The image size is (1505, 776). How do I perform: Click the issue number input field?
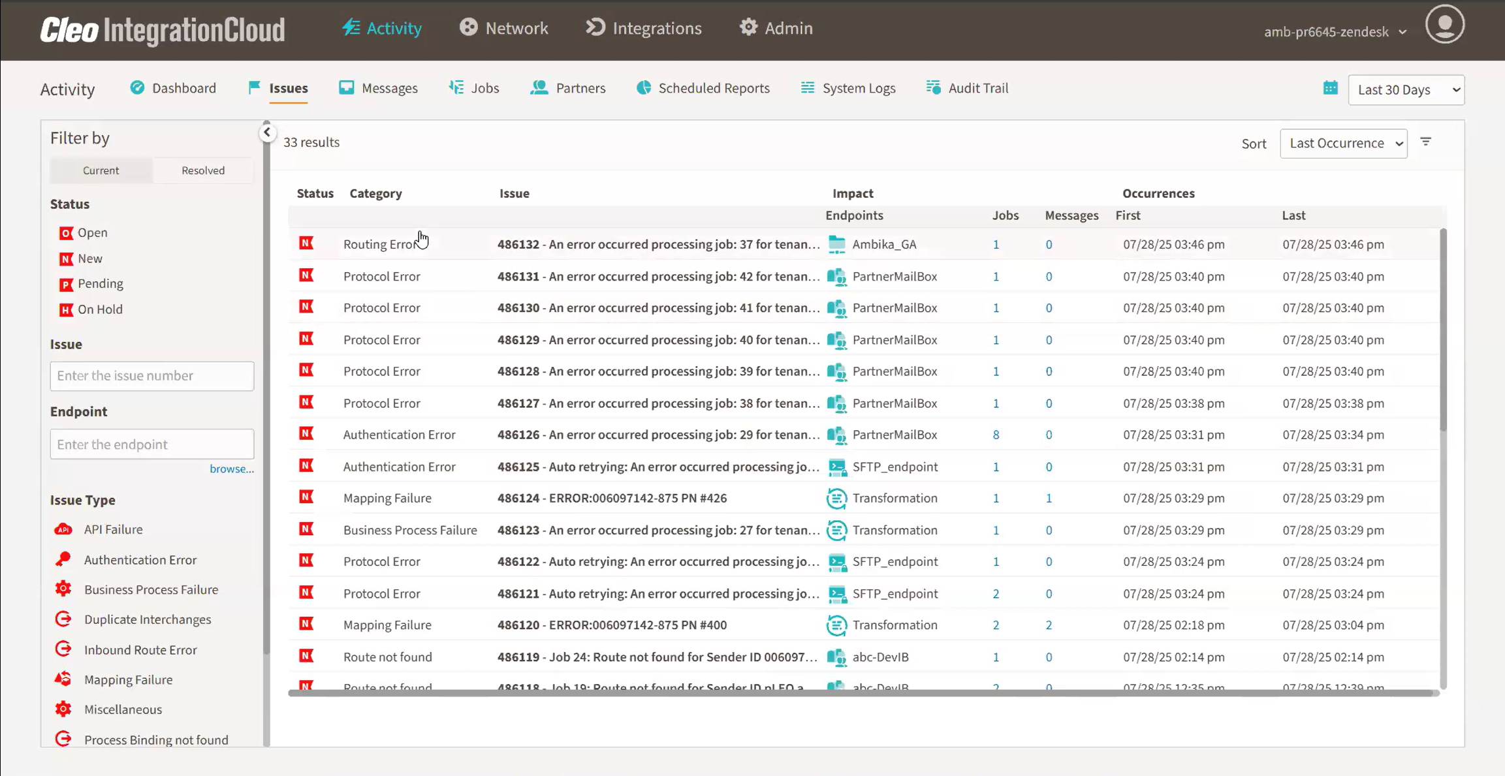click(151, 376)
